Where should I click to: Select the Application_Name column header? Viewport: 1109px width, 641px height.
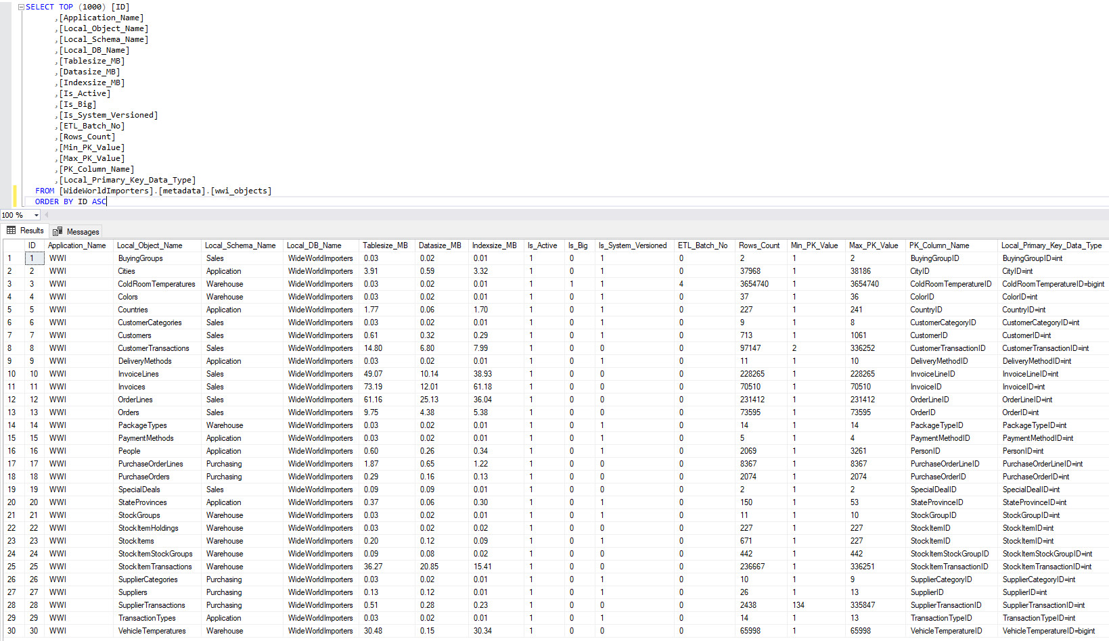pos(78,245)
